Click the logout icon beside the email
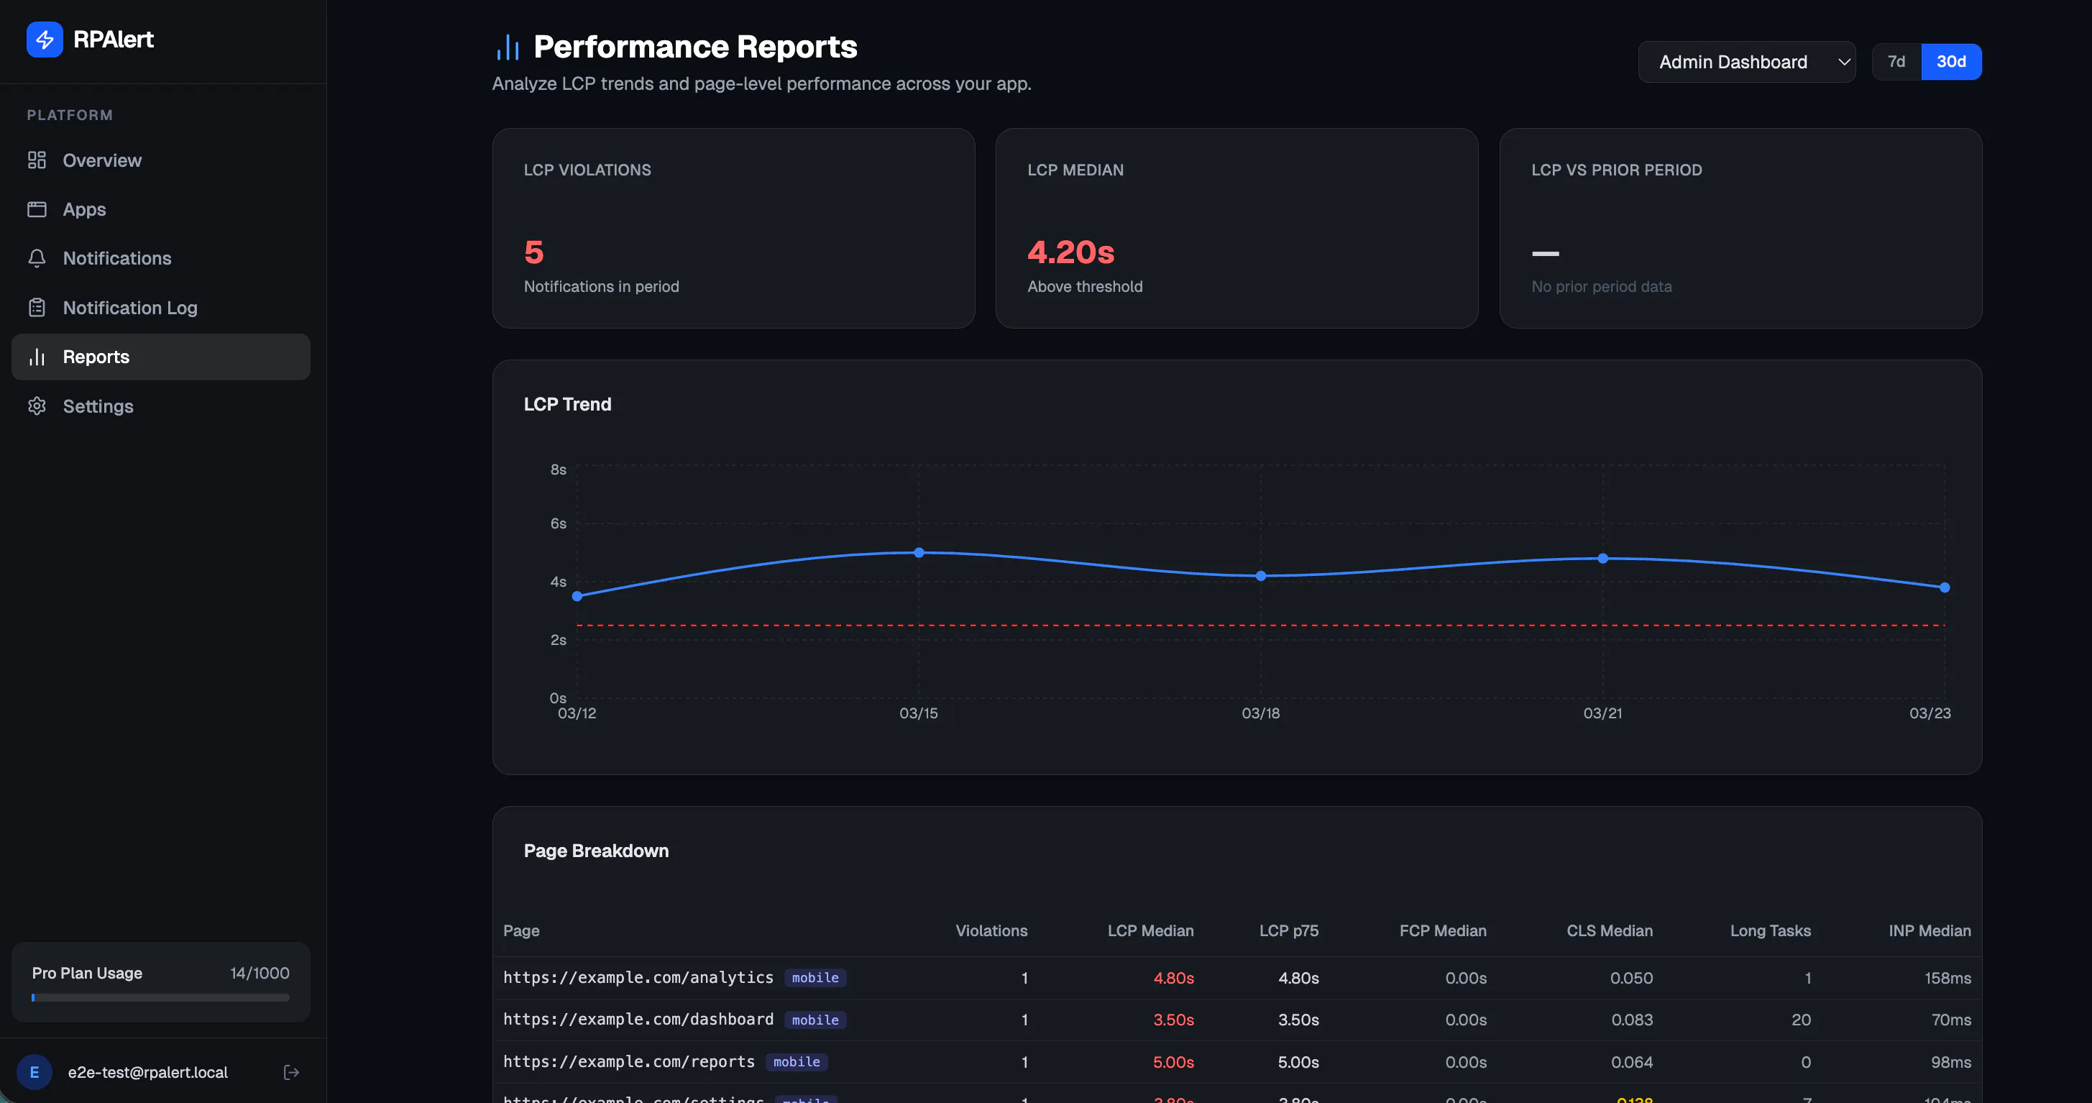 [292, 1072]
